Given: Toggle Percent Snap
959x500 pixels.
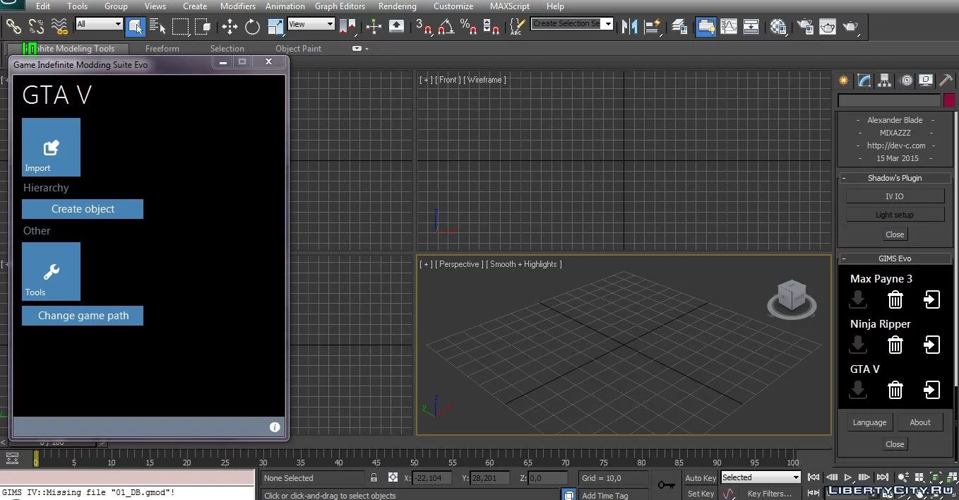Looking at the screenshot, I should click(x=468, y=27).
